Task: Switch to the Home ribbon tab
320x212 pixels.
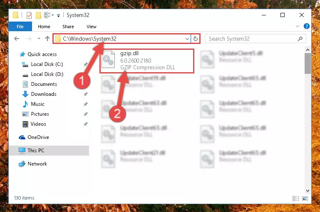Action: pos(44,27)
